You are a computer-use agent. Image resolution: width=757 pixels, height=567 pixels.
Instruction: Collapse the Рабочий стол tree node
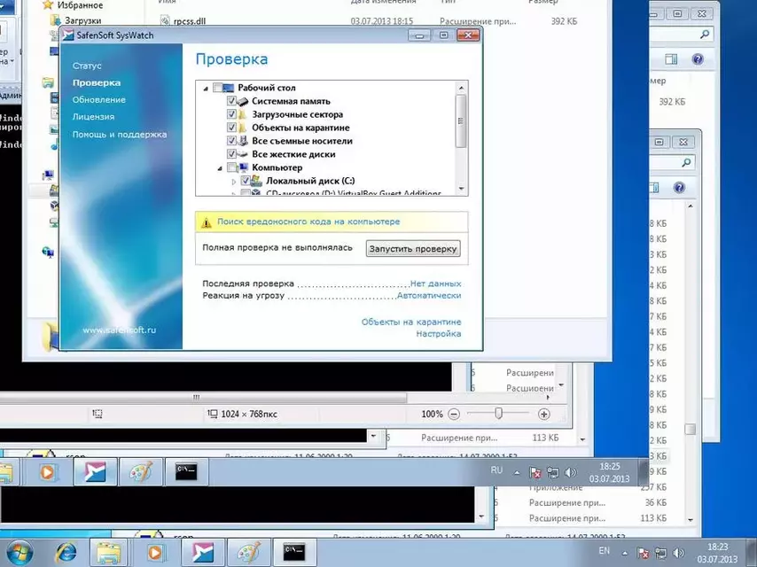click(206, 89)
